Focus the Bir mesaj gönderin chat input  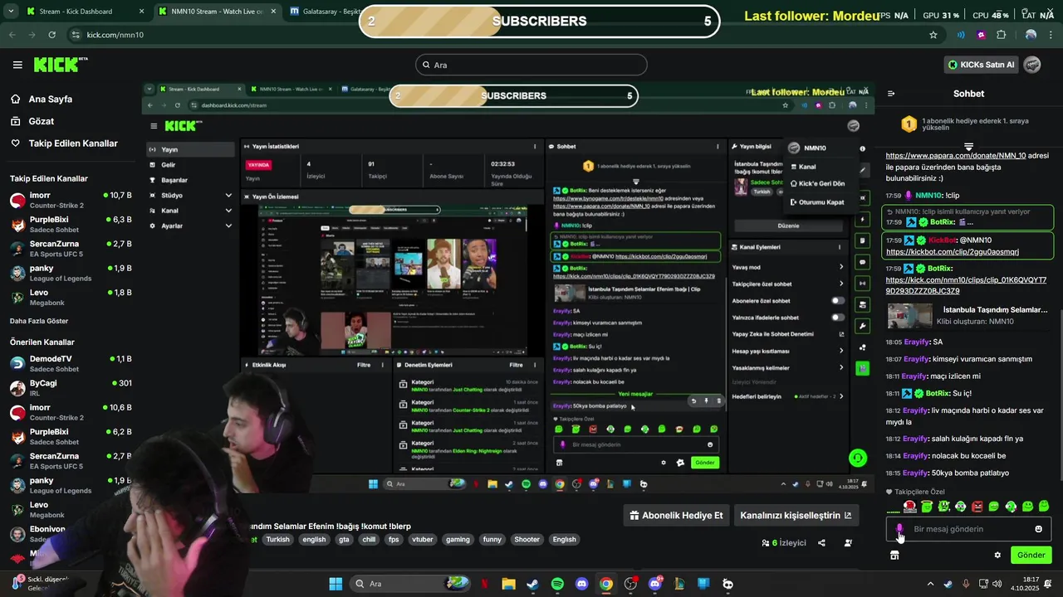coord(967,529)
